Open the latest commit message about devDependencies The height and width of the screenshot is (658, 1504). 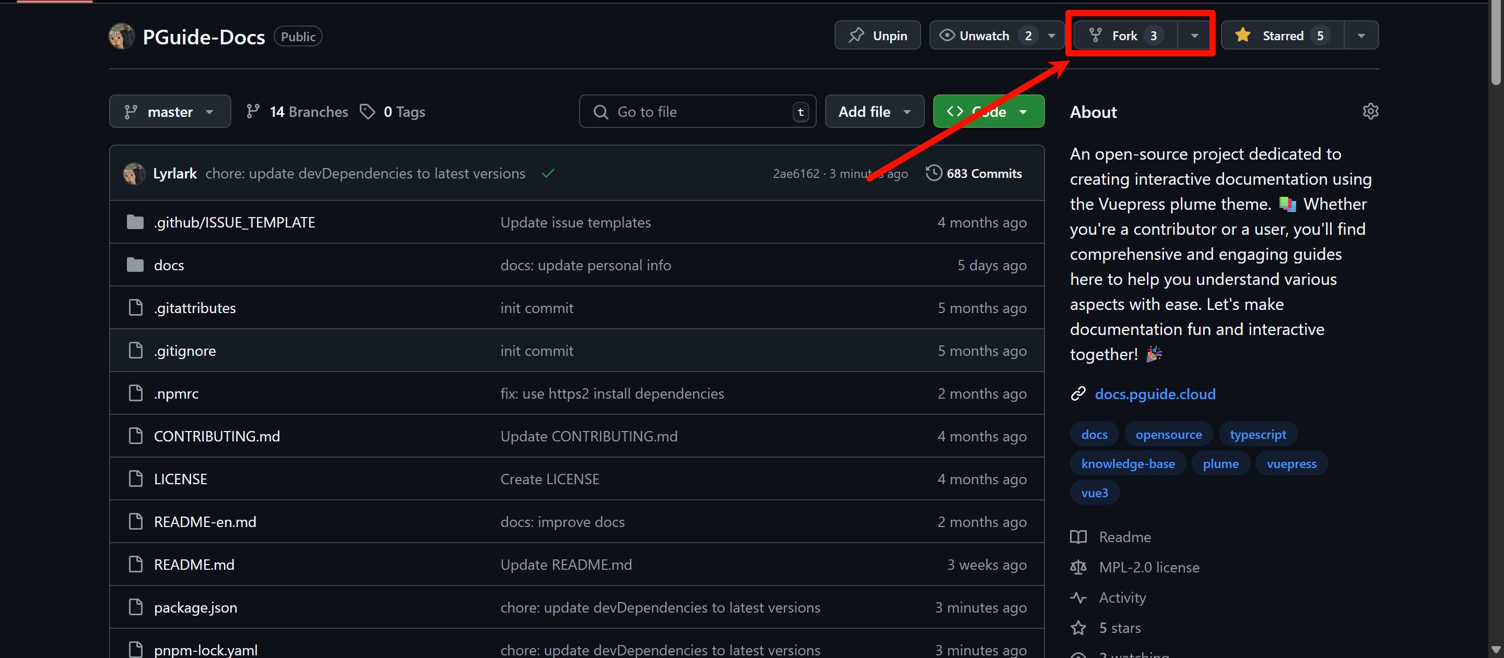click(365, 173)
